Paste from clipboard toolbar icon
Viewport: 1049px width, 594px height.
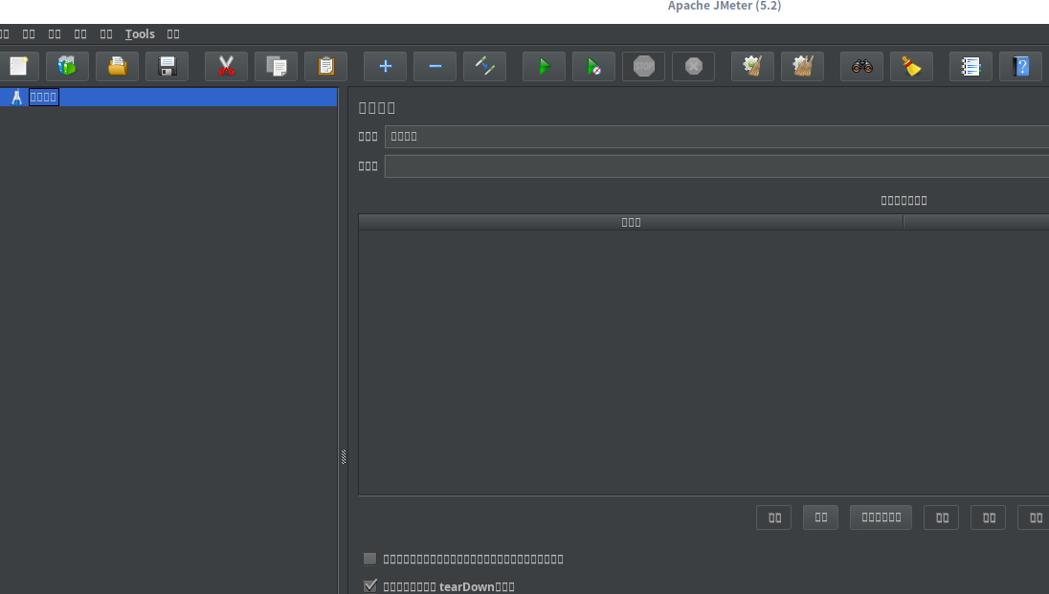[x=325, y=66]
